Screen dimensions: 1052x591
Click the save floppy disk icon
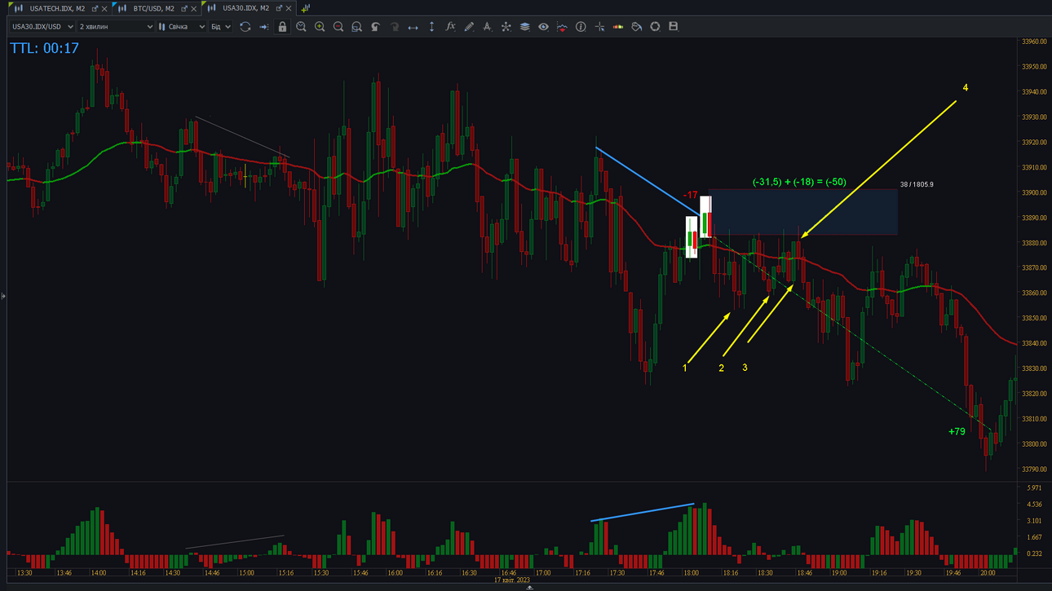click(x=674, y=27)
